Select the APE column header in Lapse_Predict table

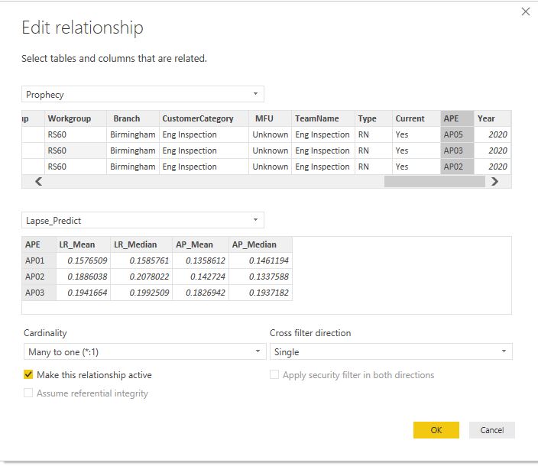tap(39, 244)
